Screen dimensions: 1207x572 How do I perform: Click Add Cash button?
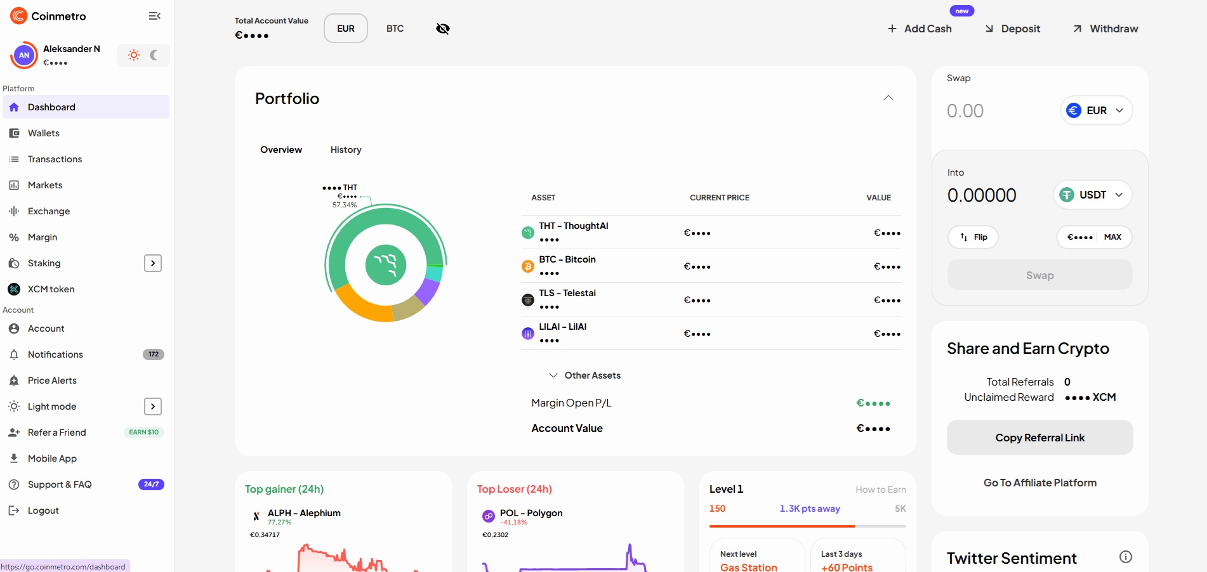click(x=920, y=29)
